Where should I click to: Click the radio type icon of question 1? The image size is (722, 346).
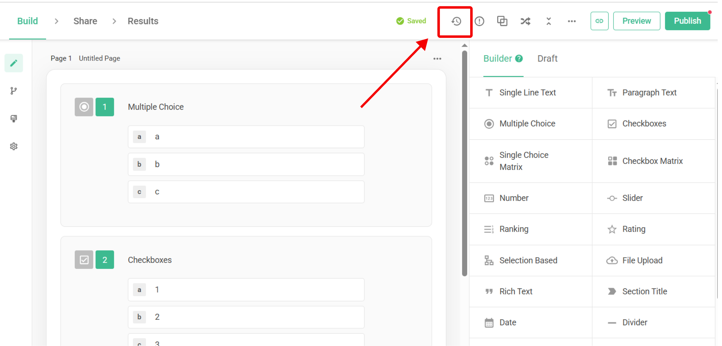[x=84, y=107]
